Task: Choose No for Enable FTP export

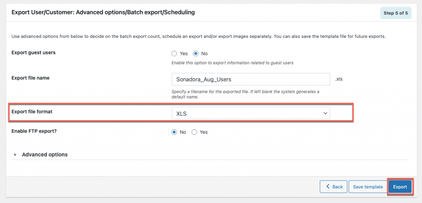Action: click(x=174, y=132)
